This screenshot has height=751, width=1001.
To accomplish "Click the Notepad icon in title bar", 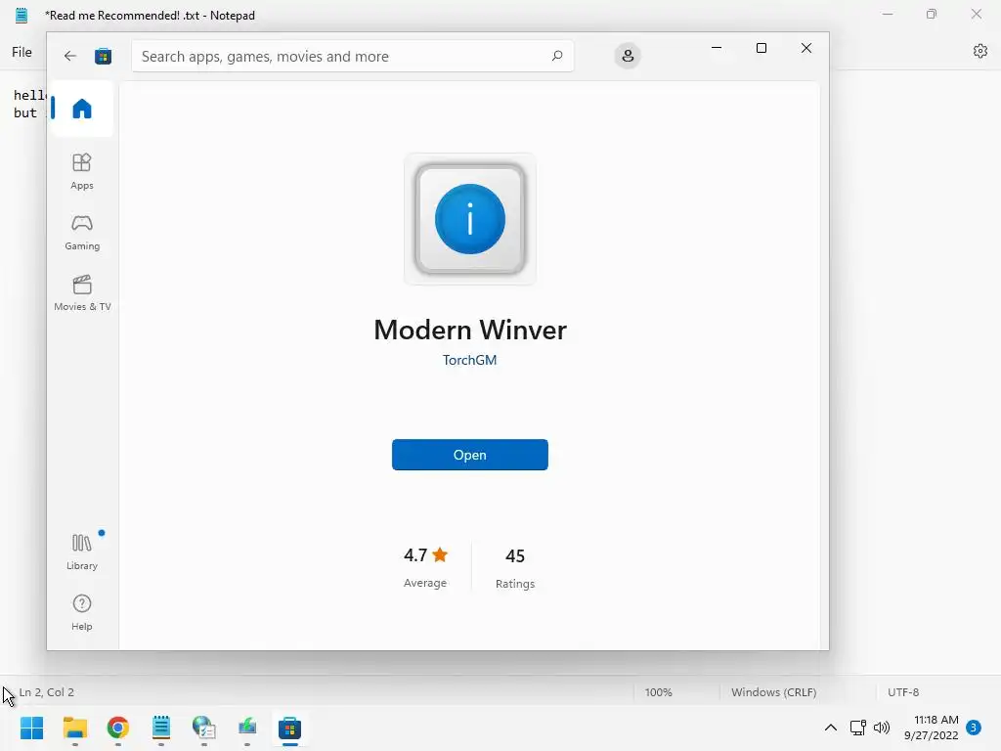I will click(22, 16).
